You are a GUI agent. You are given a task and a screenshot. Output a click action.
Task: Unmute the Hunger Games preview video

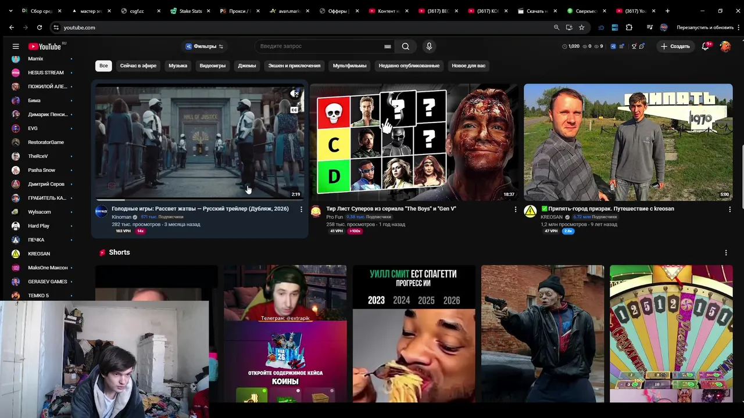295,93
